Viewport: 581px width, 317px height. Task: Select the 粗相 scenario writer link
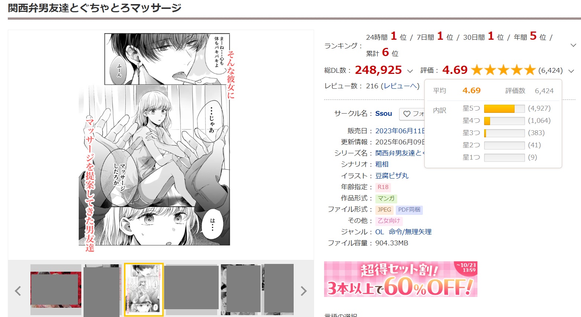click(382, 164)
